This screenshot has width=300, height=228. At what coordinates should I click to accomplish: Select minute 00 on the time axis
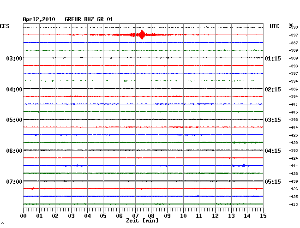[x=24, y=216]
